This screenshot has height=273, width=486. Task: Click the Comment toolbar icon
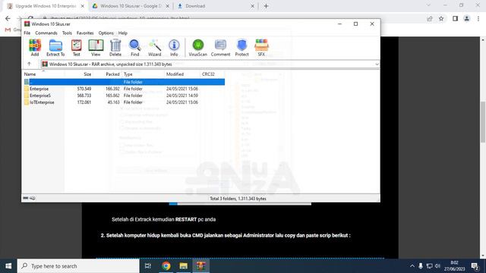[x=220, y=47]
